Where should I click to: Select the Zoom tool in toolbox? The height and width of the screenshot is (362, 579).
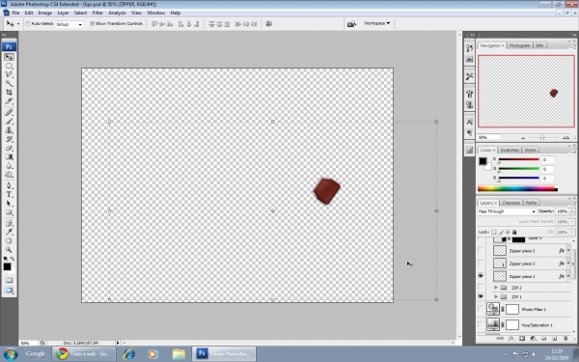click(10, 250)
